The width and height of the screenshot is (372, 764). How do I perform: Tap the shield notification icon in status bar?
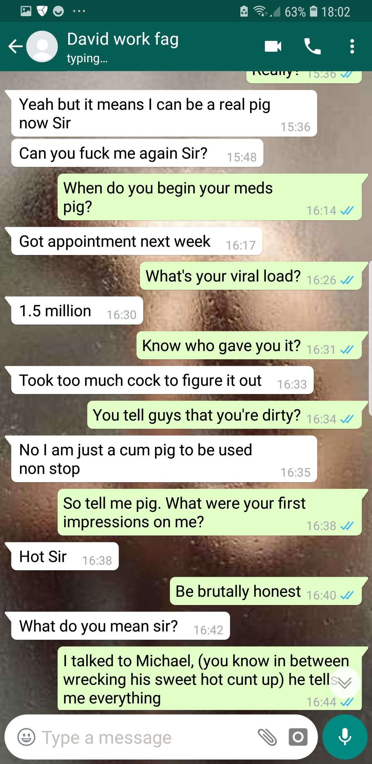(42, 11)
